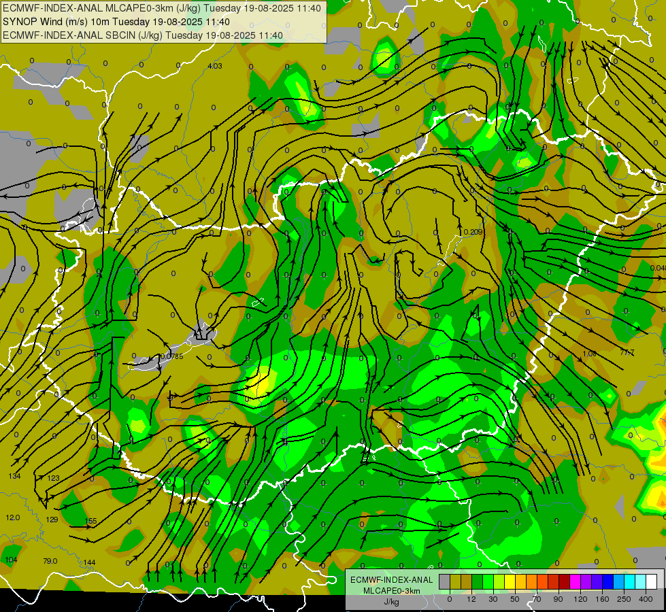The image size is (666, 612).
Task: Select the map value 79.0
Action: click(50, 561)
